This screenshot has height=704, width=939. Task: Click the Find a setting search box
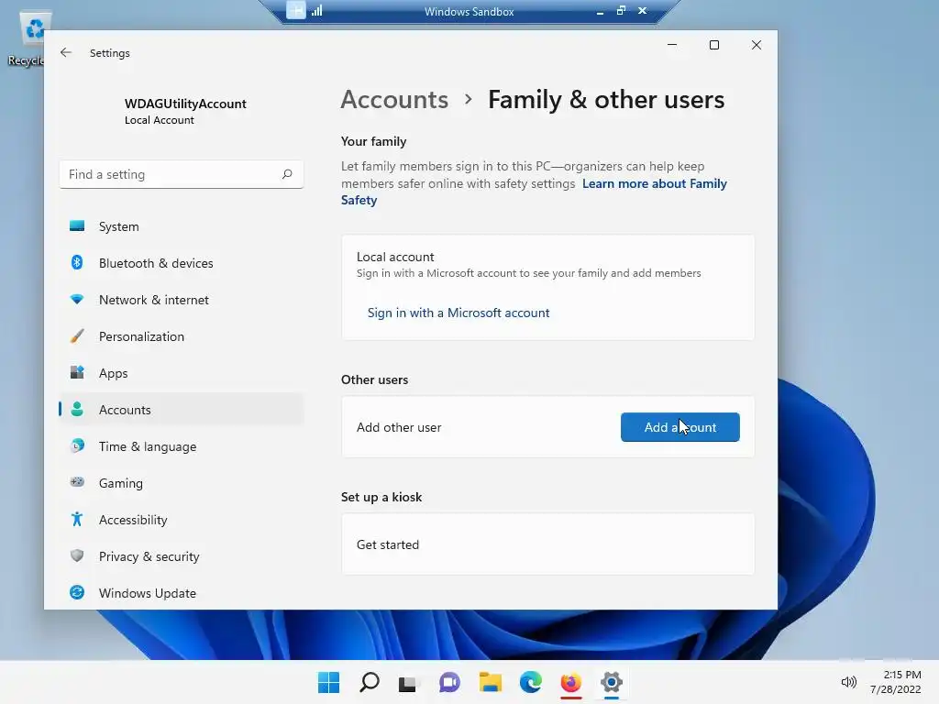(x=182, y=174)
